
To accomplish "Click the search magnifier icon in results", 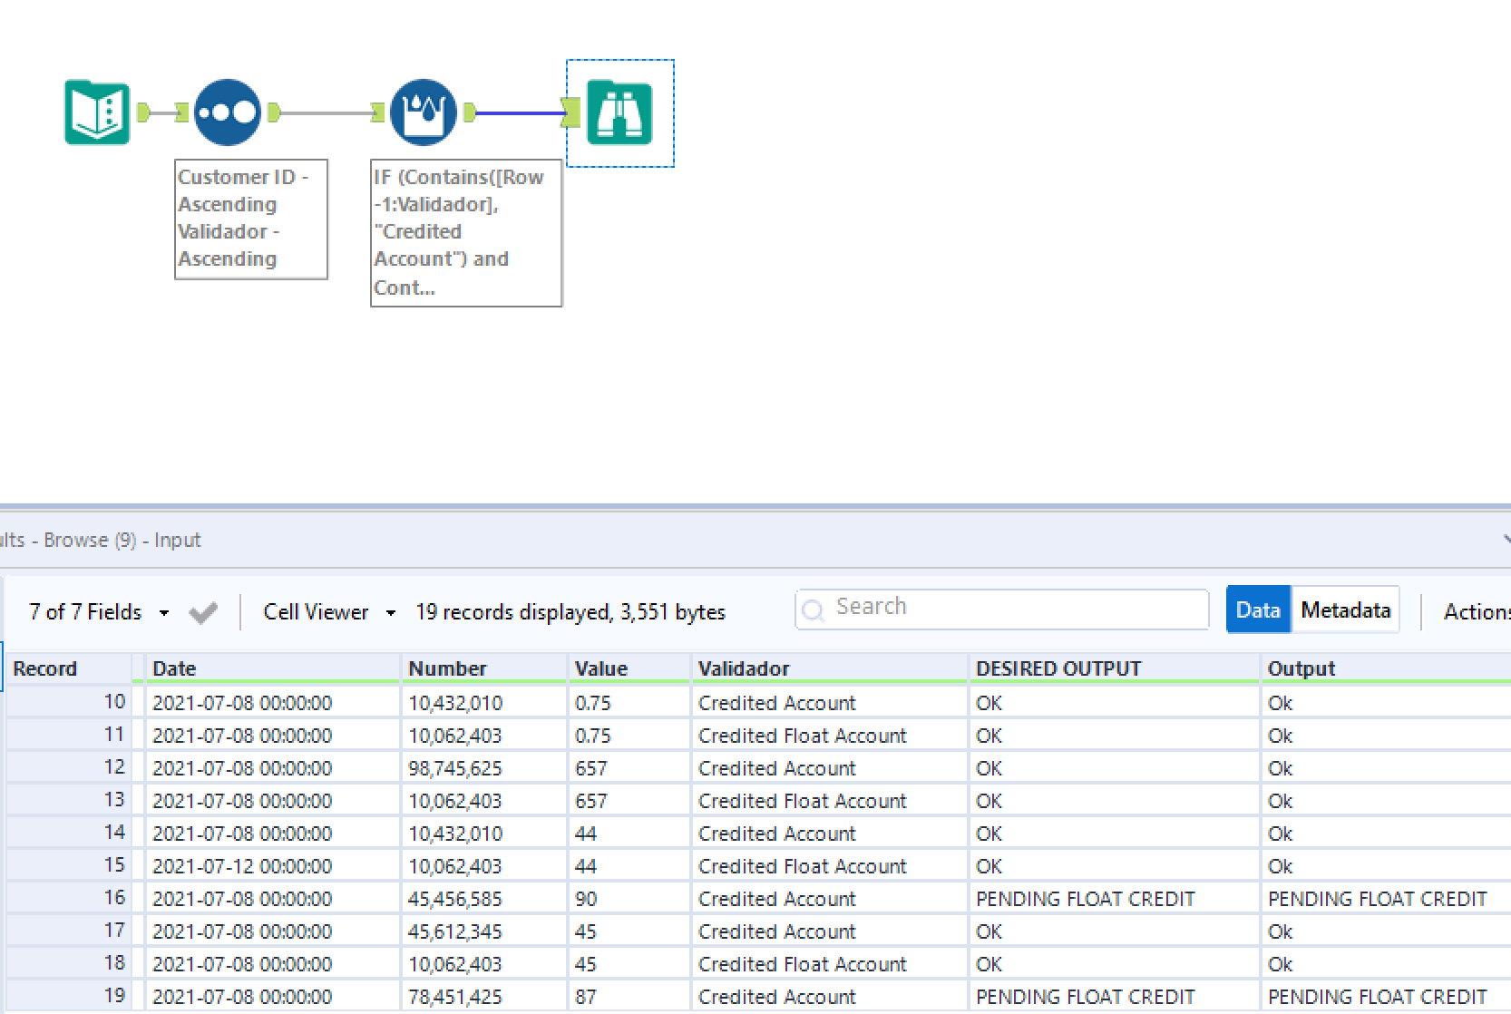I will click(814, 609).
